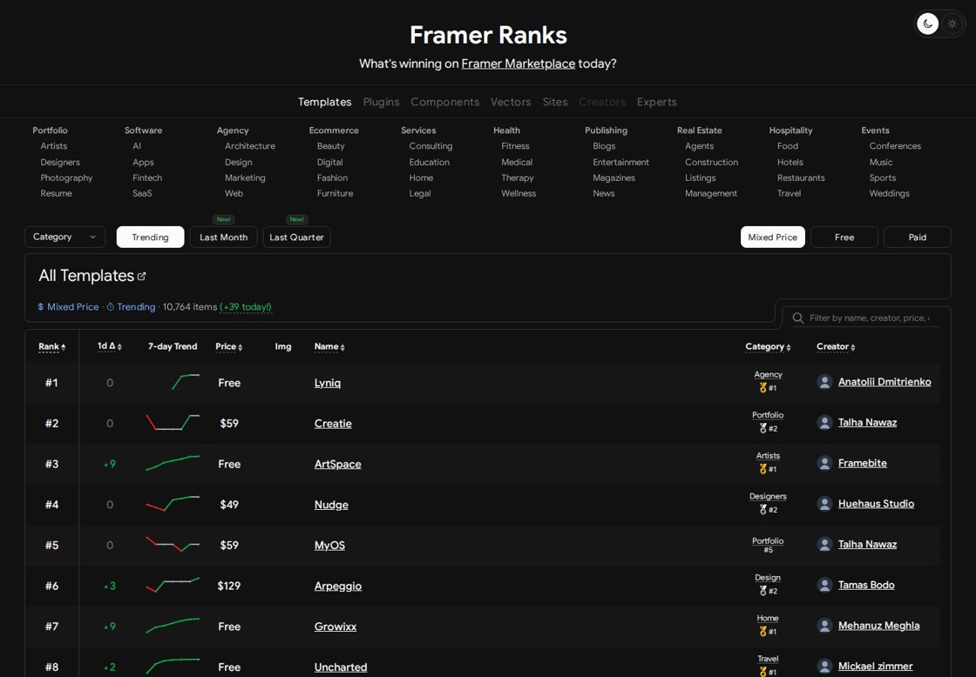The height and width of the screenshot is (677, 976).
Task: Open the Fintech category link
Action: tap(147, 178)
